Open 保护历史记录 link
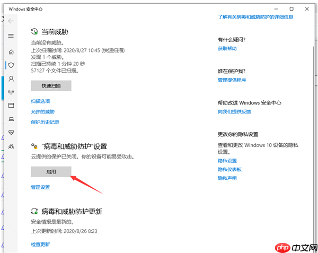The width and height of the screenshot is (318, 253). coord(45,122)
